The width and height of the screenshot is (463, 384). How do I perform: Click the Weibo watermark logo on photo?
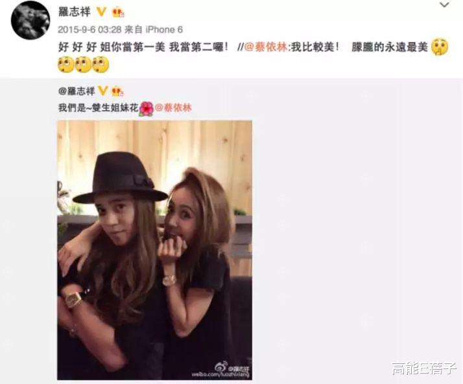(221, 367)
